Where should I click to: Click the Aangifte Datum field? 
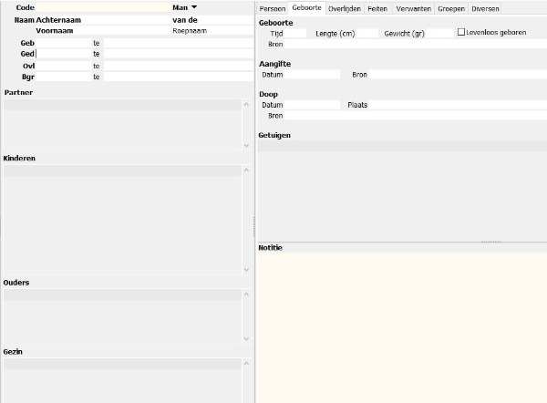(x=312, y=75)
